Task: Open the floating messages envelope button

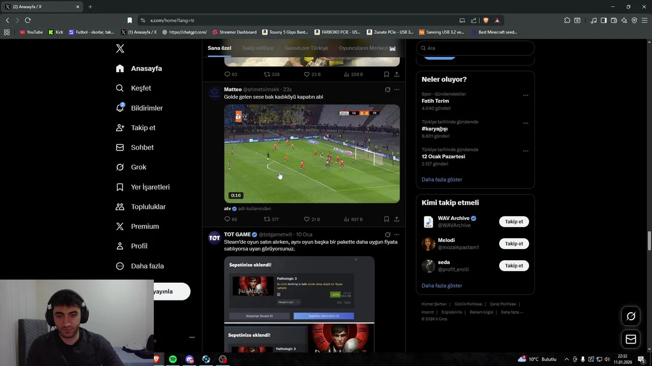Action: (631, 339)
